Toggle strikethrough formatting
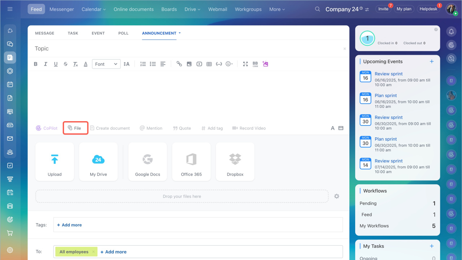This screenshot has width=462, height=260. tap(65, 64)
